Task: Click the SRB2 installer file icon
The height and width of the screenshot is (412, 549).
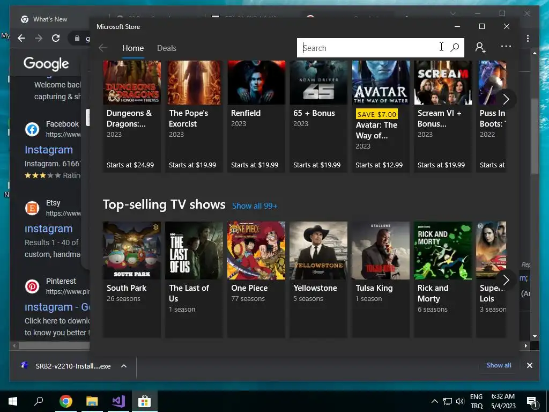Action: [x=24, y=365]
